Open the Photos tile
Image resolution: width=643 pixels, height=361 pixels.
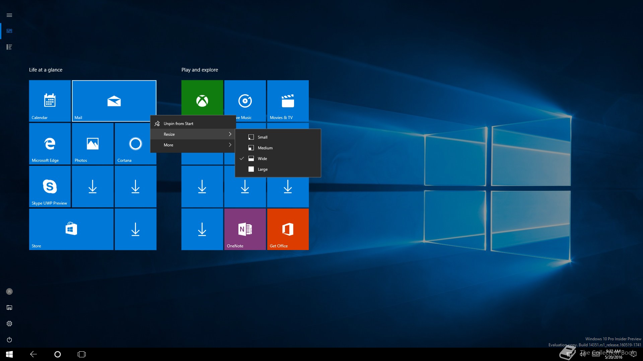pos(92,143)
